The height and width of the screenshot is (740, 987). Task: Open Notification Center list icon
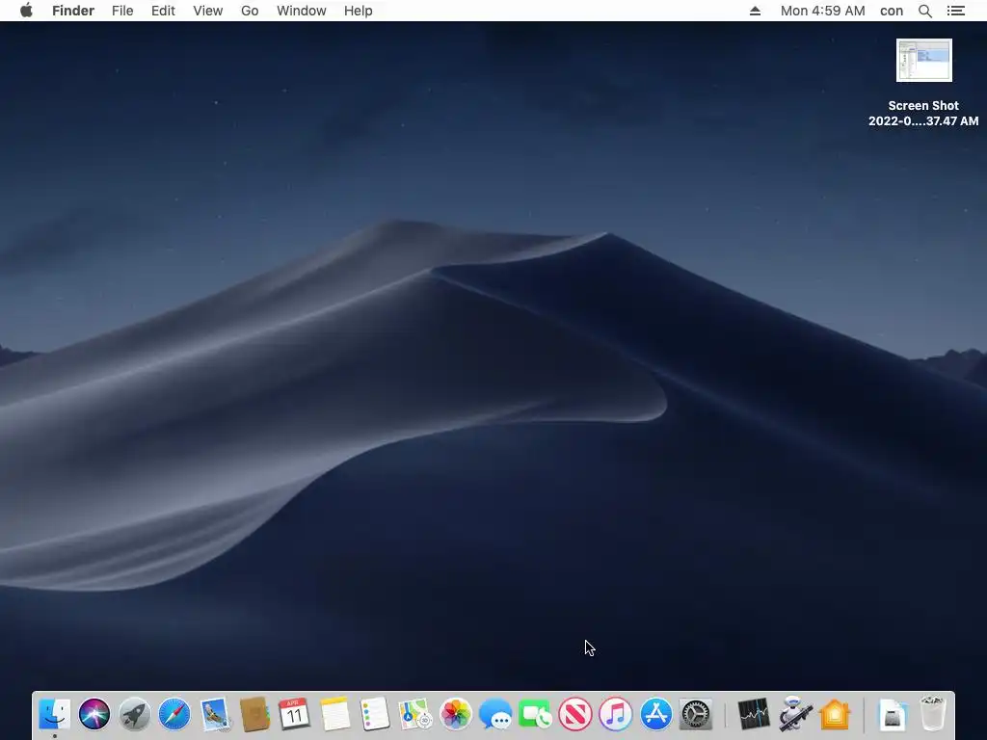(956, 11)
